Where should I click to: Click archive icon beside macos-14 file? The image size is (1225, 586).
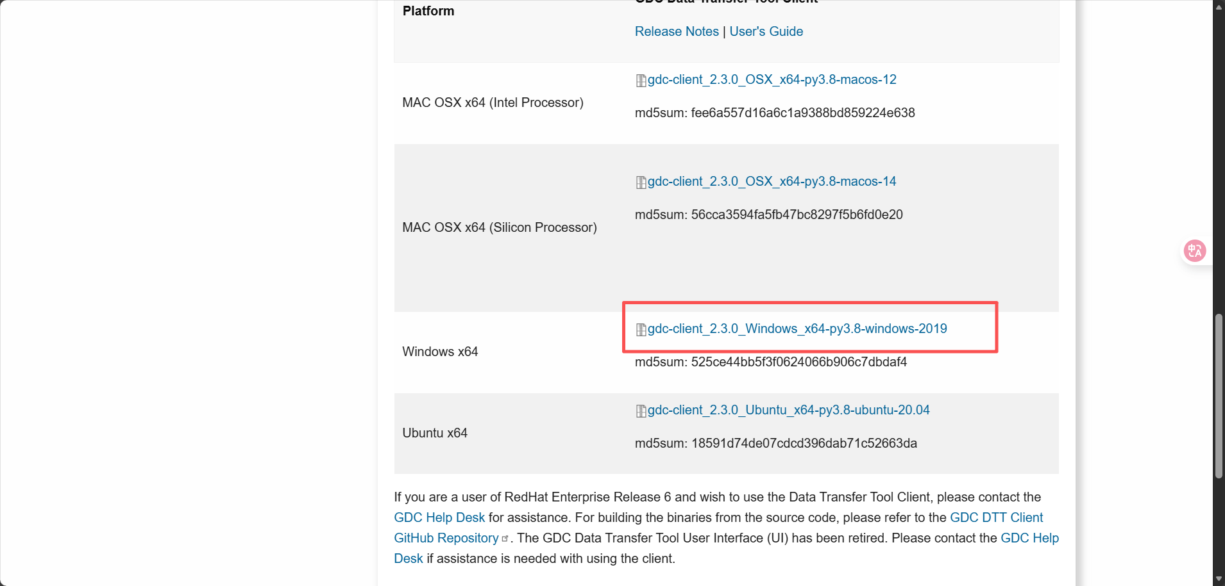click(x=641, y=183)
